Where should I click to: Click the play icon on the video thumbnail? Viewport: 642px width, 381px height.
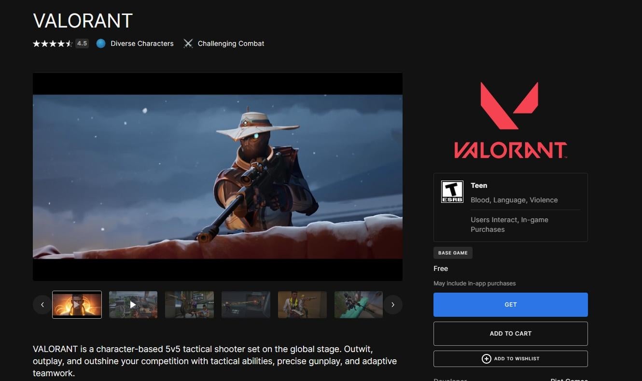point(133,304)
